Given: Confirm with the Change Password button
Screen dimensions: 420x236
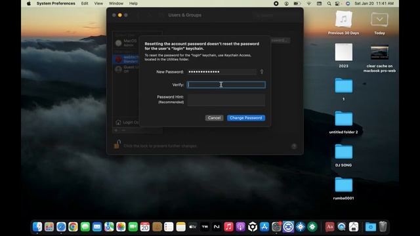Looking at the screenshot, I should click(x=246, y=118).
